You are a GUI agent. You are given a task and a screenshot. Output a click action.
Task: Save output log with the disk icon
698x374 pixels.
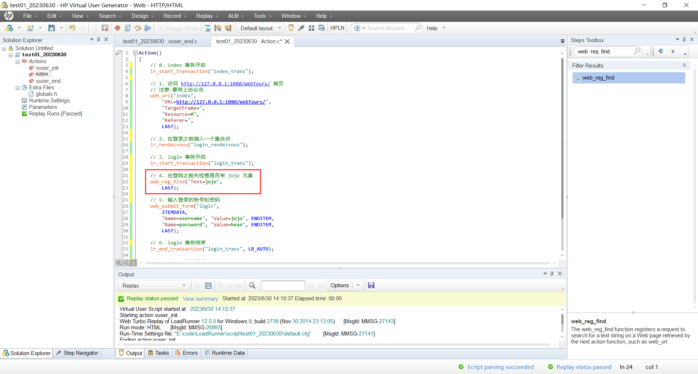(x=371, y=285)
